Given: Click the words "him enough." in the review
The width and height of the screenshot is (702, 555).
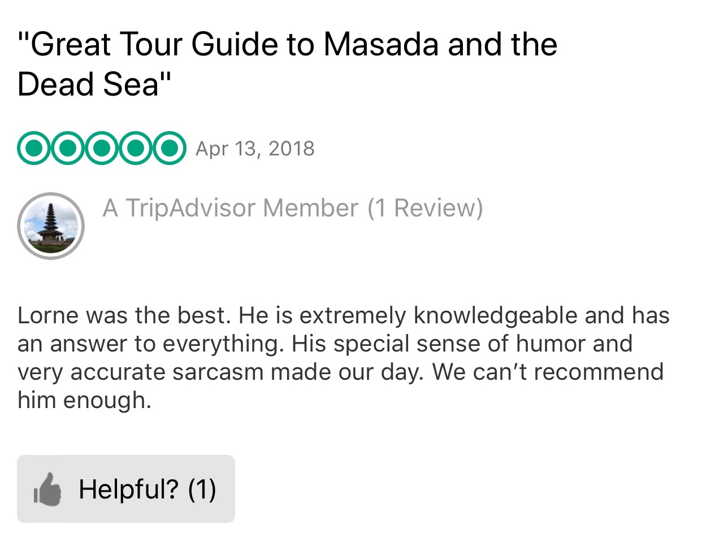Looking at the screenshot, I should [85, 400].
